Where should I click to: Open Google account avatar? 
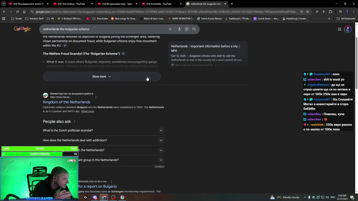click(348, 29)
